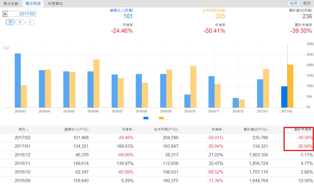Select the orange bar for 2016/09
This screenshot has width=314, height=184.
click(169, 89)
